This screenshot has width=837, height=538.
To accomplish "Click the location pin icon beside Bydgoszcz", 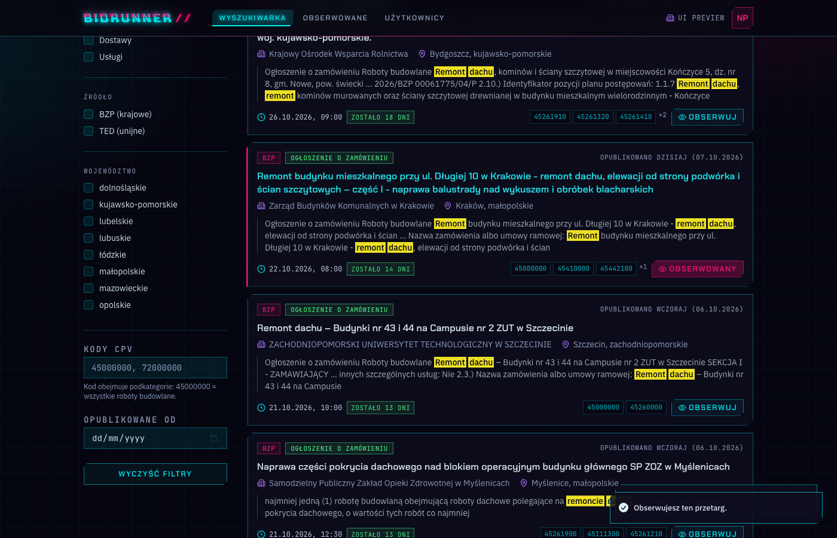I will 422,54.
